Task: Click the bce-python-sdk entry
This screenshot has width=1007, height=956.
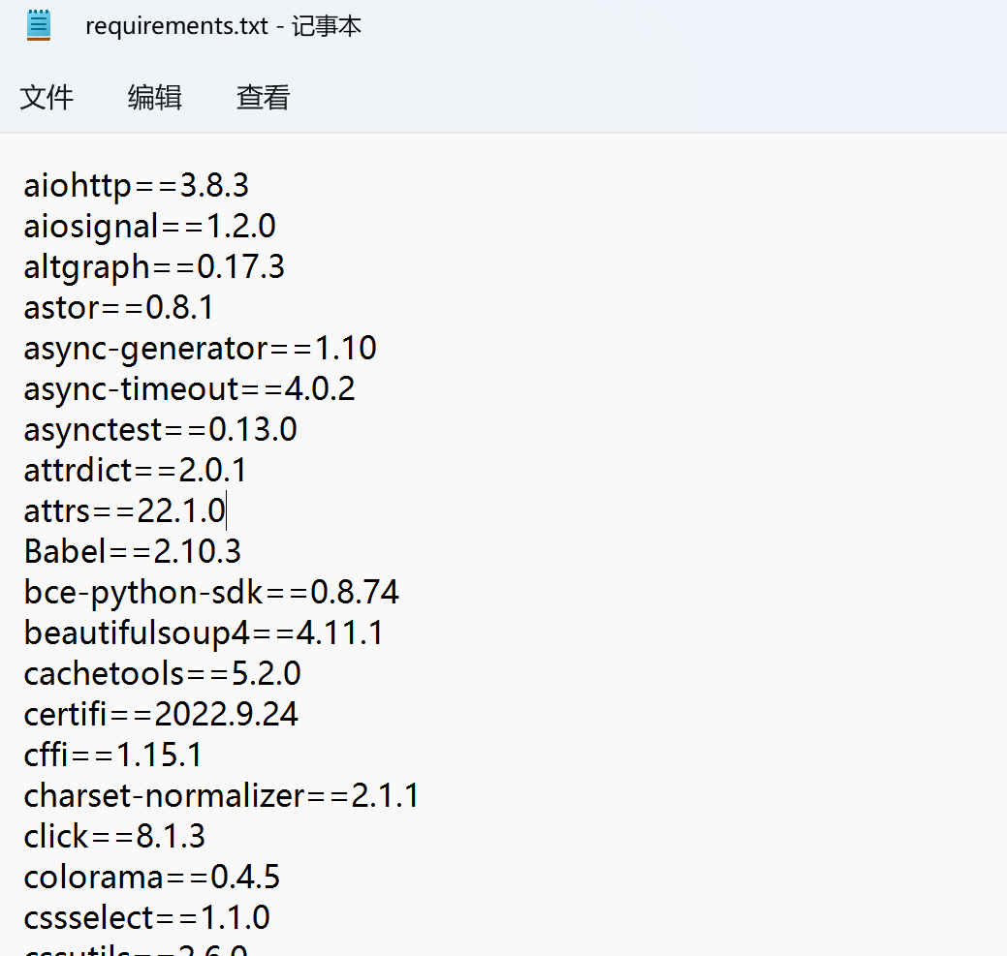Action: 211,591
